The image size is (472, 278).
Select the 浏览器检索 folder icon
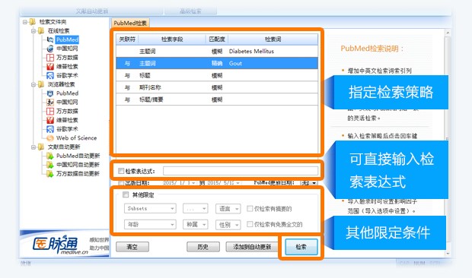[41, 84]
